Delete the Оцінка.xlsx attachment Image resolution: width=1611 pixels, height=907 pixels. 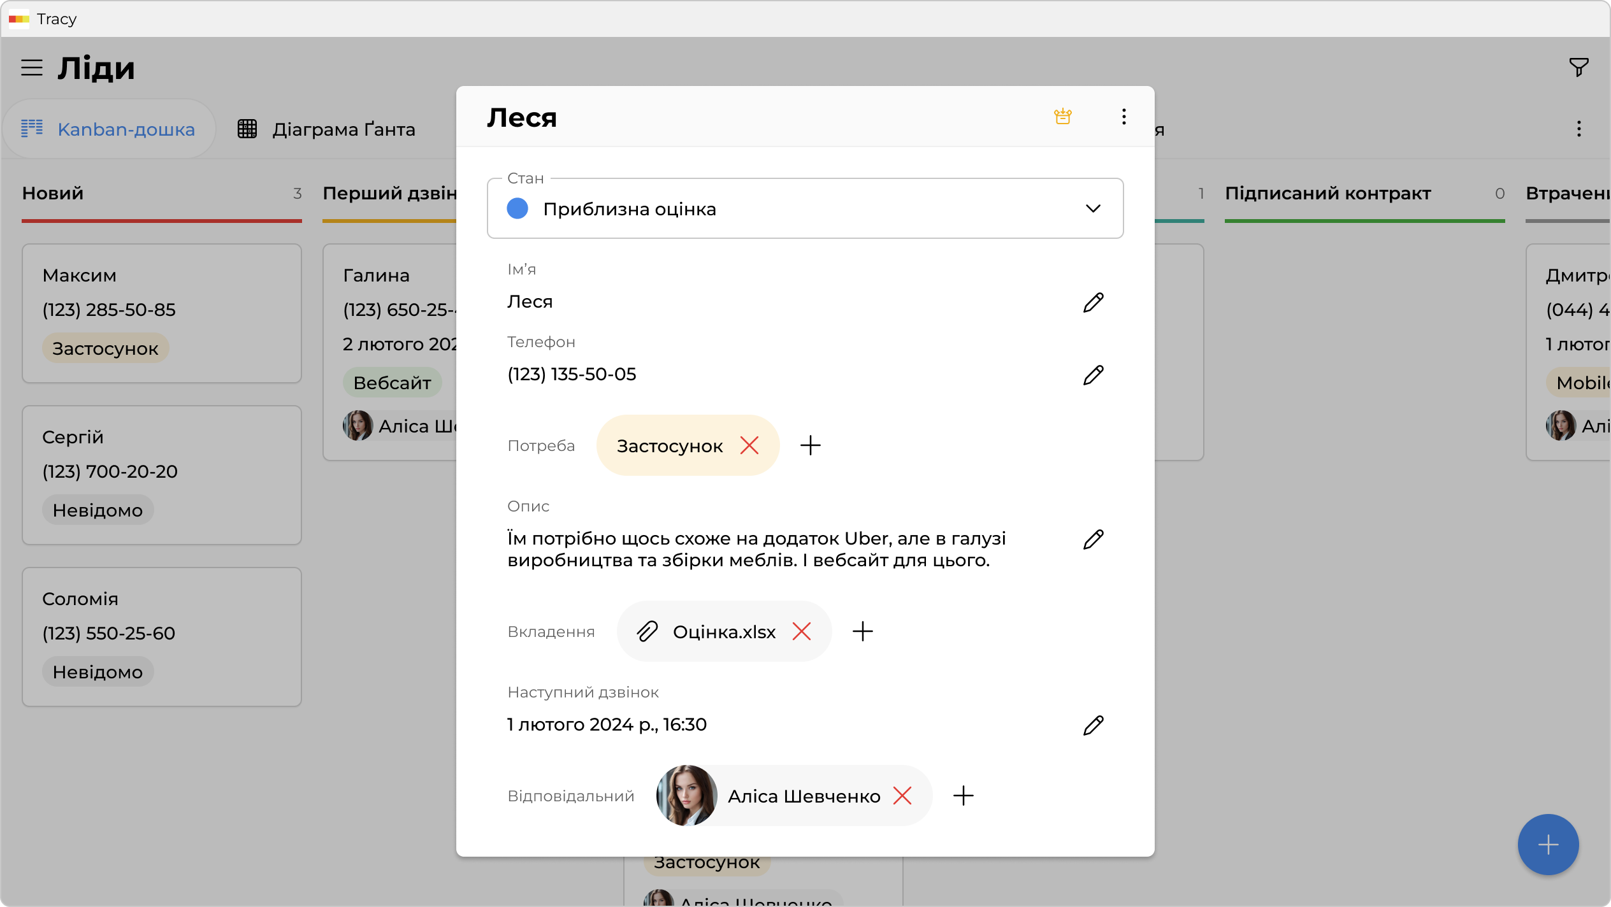click(802, 631)
